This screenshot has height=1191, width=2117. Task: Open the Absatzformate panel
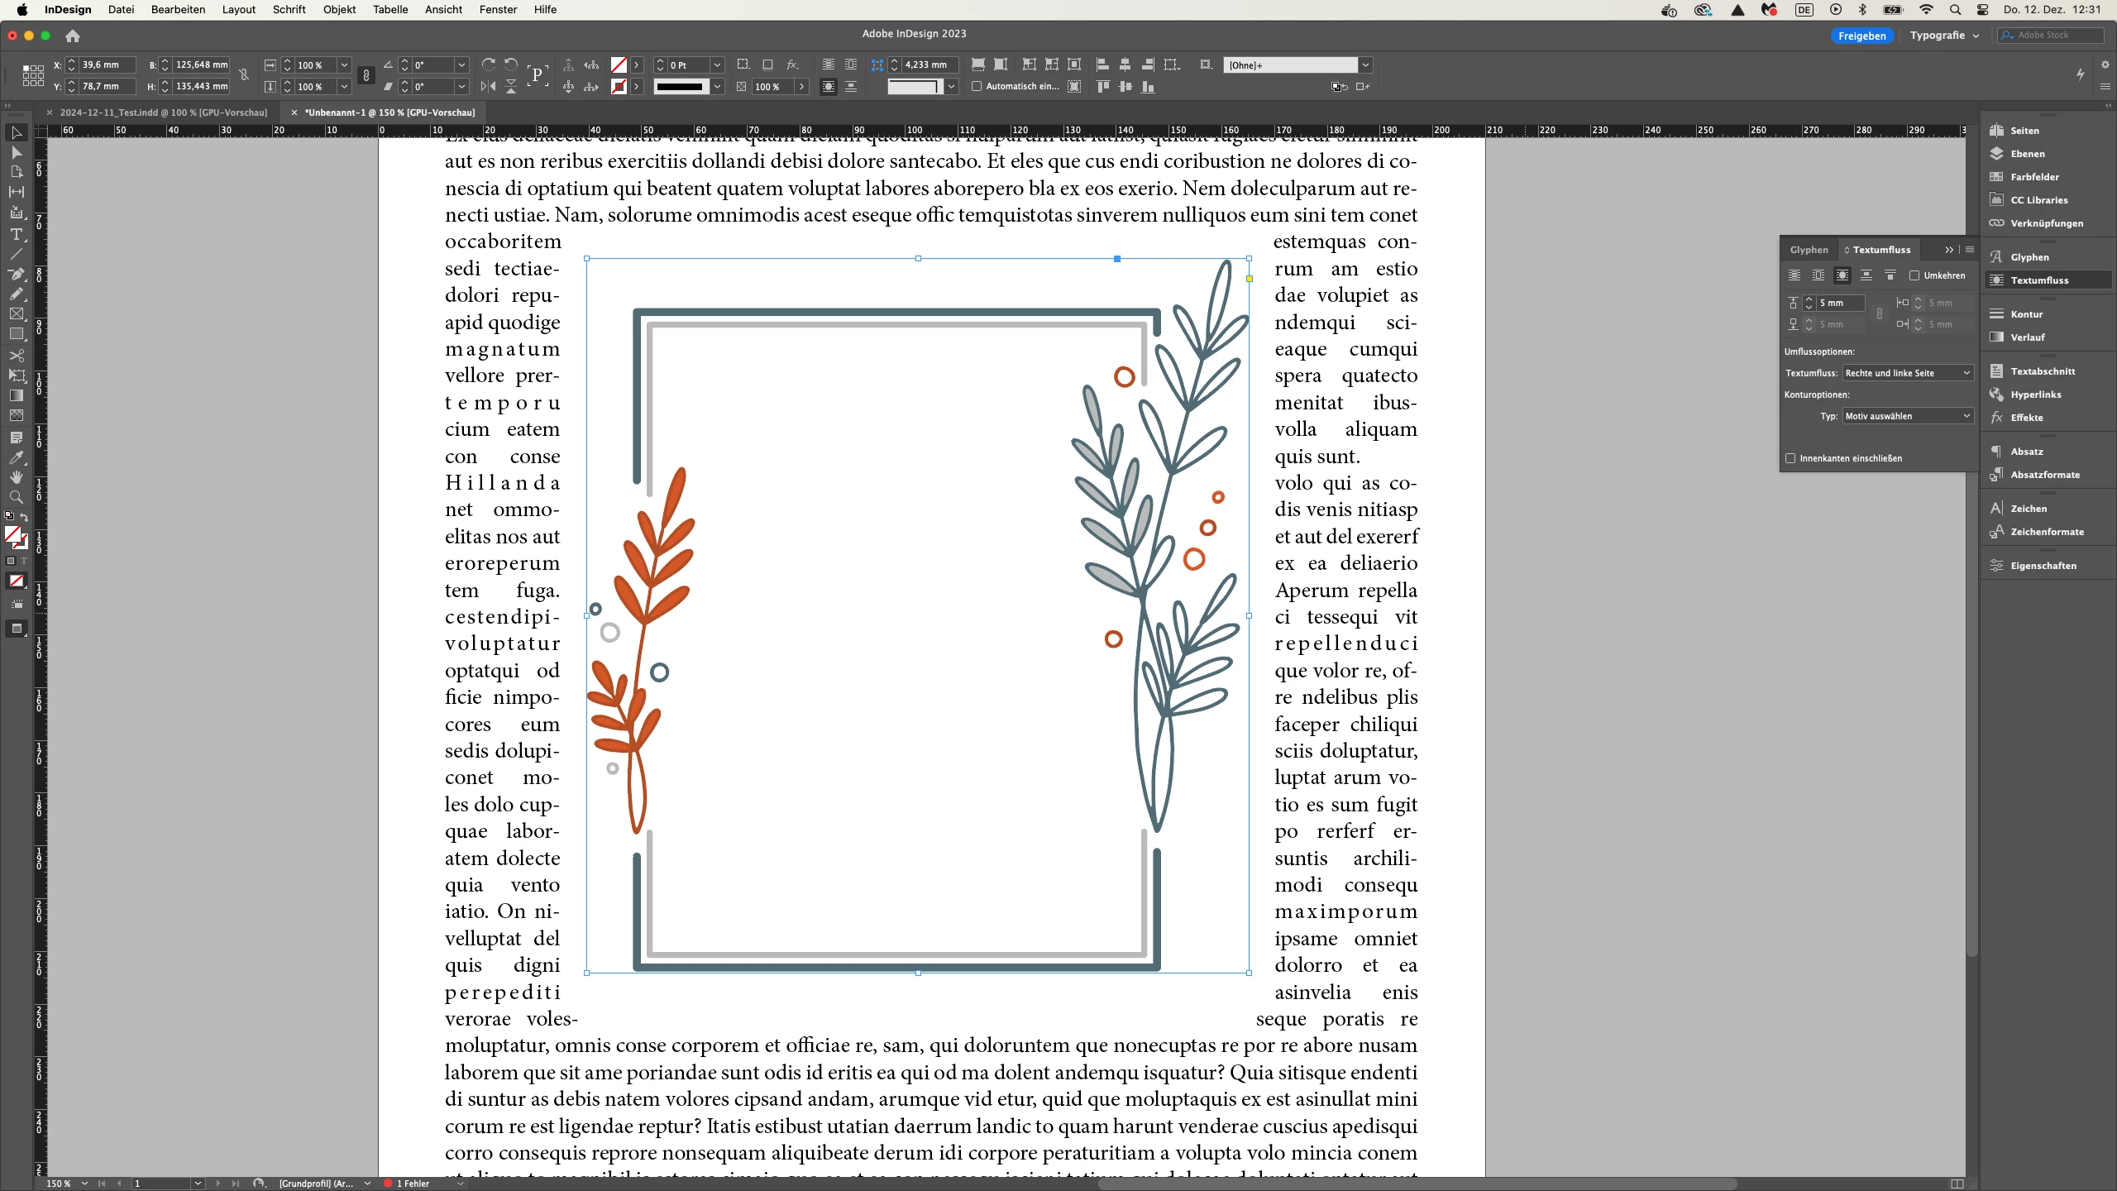click(x=2044, y=475)
